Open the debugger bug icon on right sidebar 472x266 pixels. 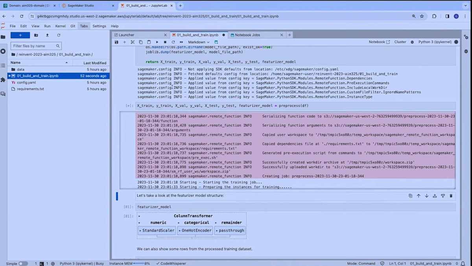466,51
